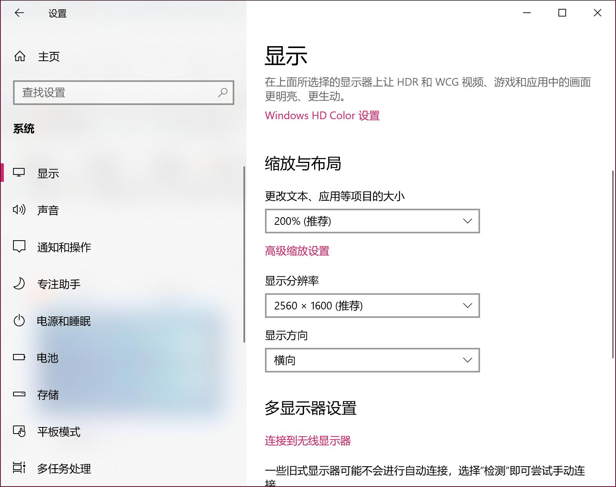Select 显示 in the system navigation list
Screen dimensions: 616x487
(48, 173)
